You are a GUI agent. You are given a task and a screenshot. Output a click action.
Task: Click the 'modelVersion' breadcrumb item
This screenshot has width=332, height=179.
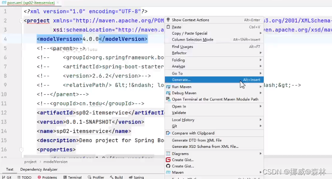coord(55,162)
